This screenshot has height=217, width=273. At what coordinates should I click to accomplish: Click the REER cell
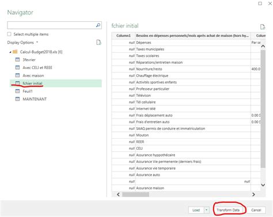tap(193, 142)
